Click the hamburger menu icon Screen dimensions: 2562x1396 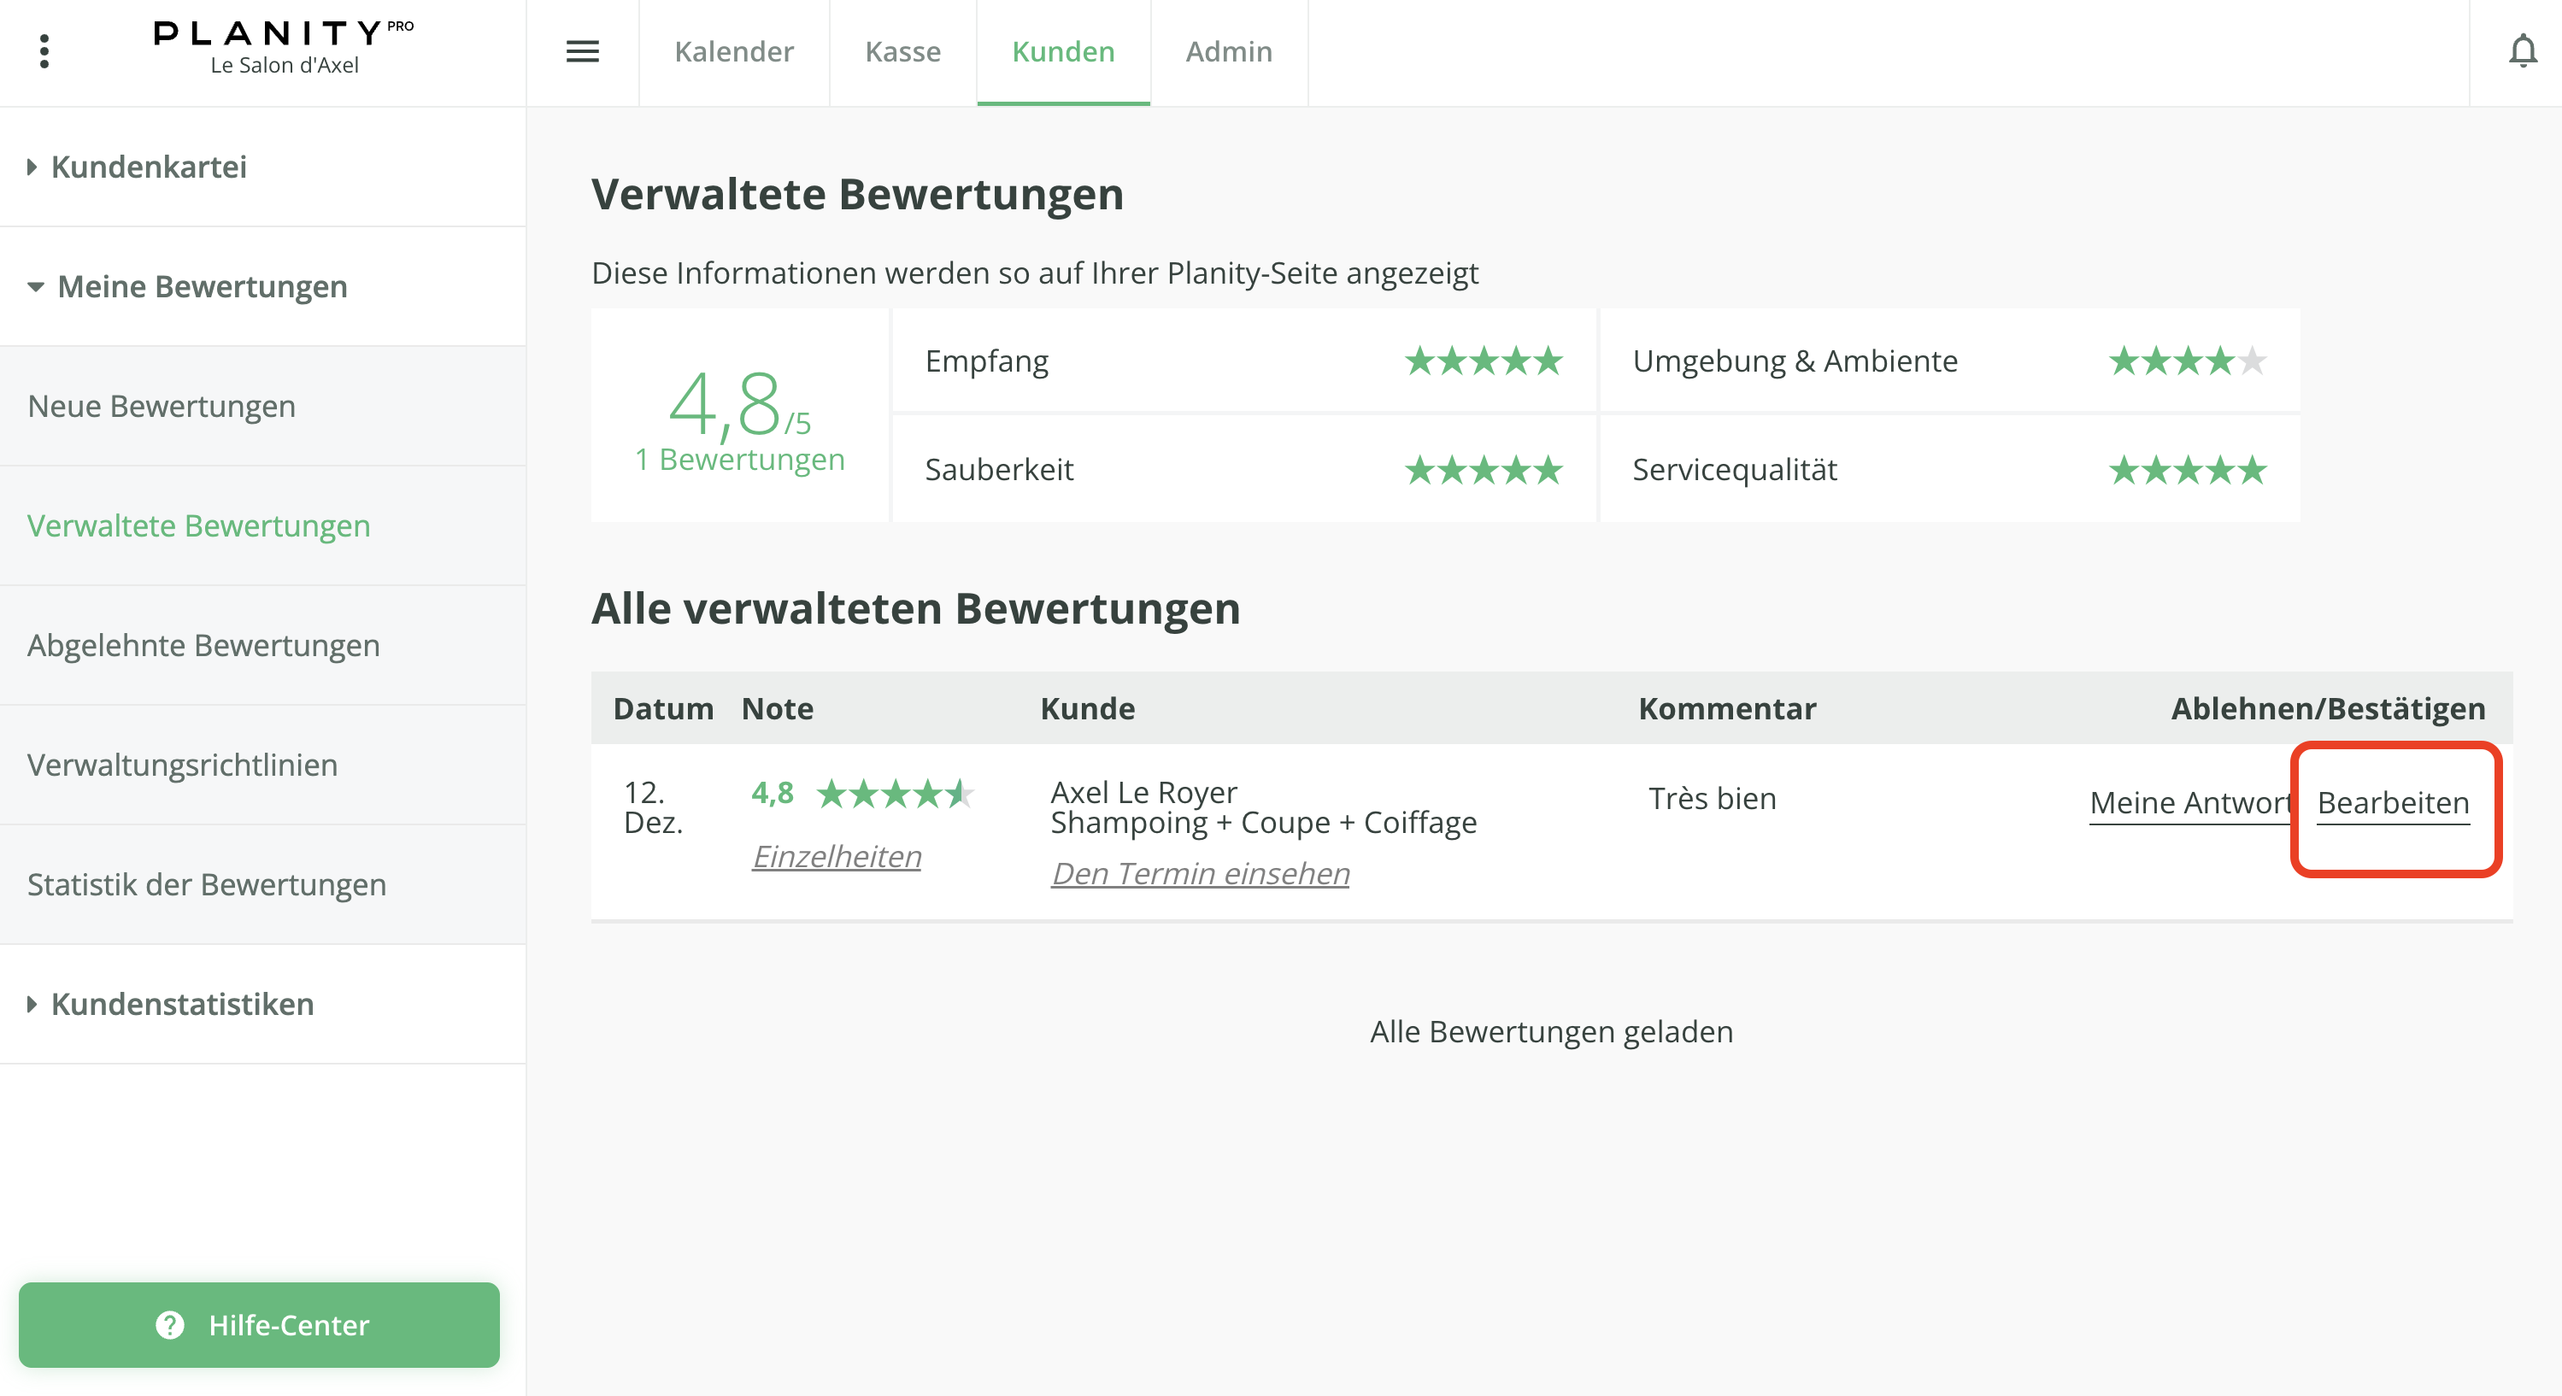click(x=582, y=52)
